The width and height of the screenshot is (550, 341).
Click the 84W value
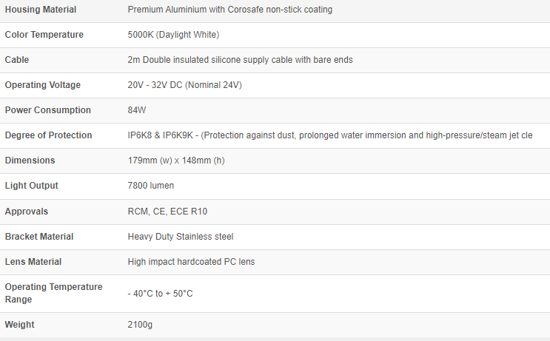(x=136, y=110)
